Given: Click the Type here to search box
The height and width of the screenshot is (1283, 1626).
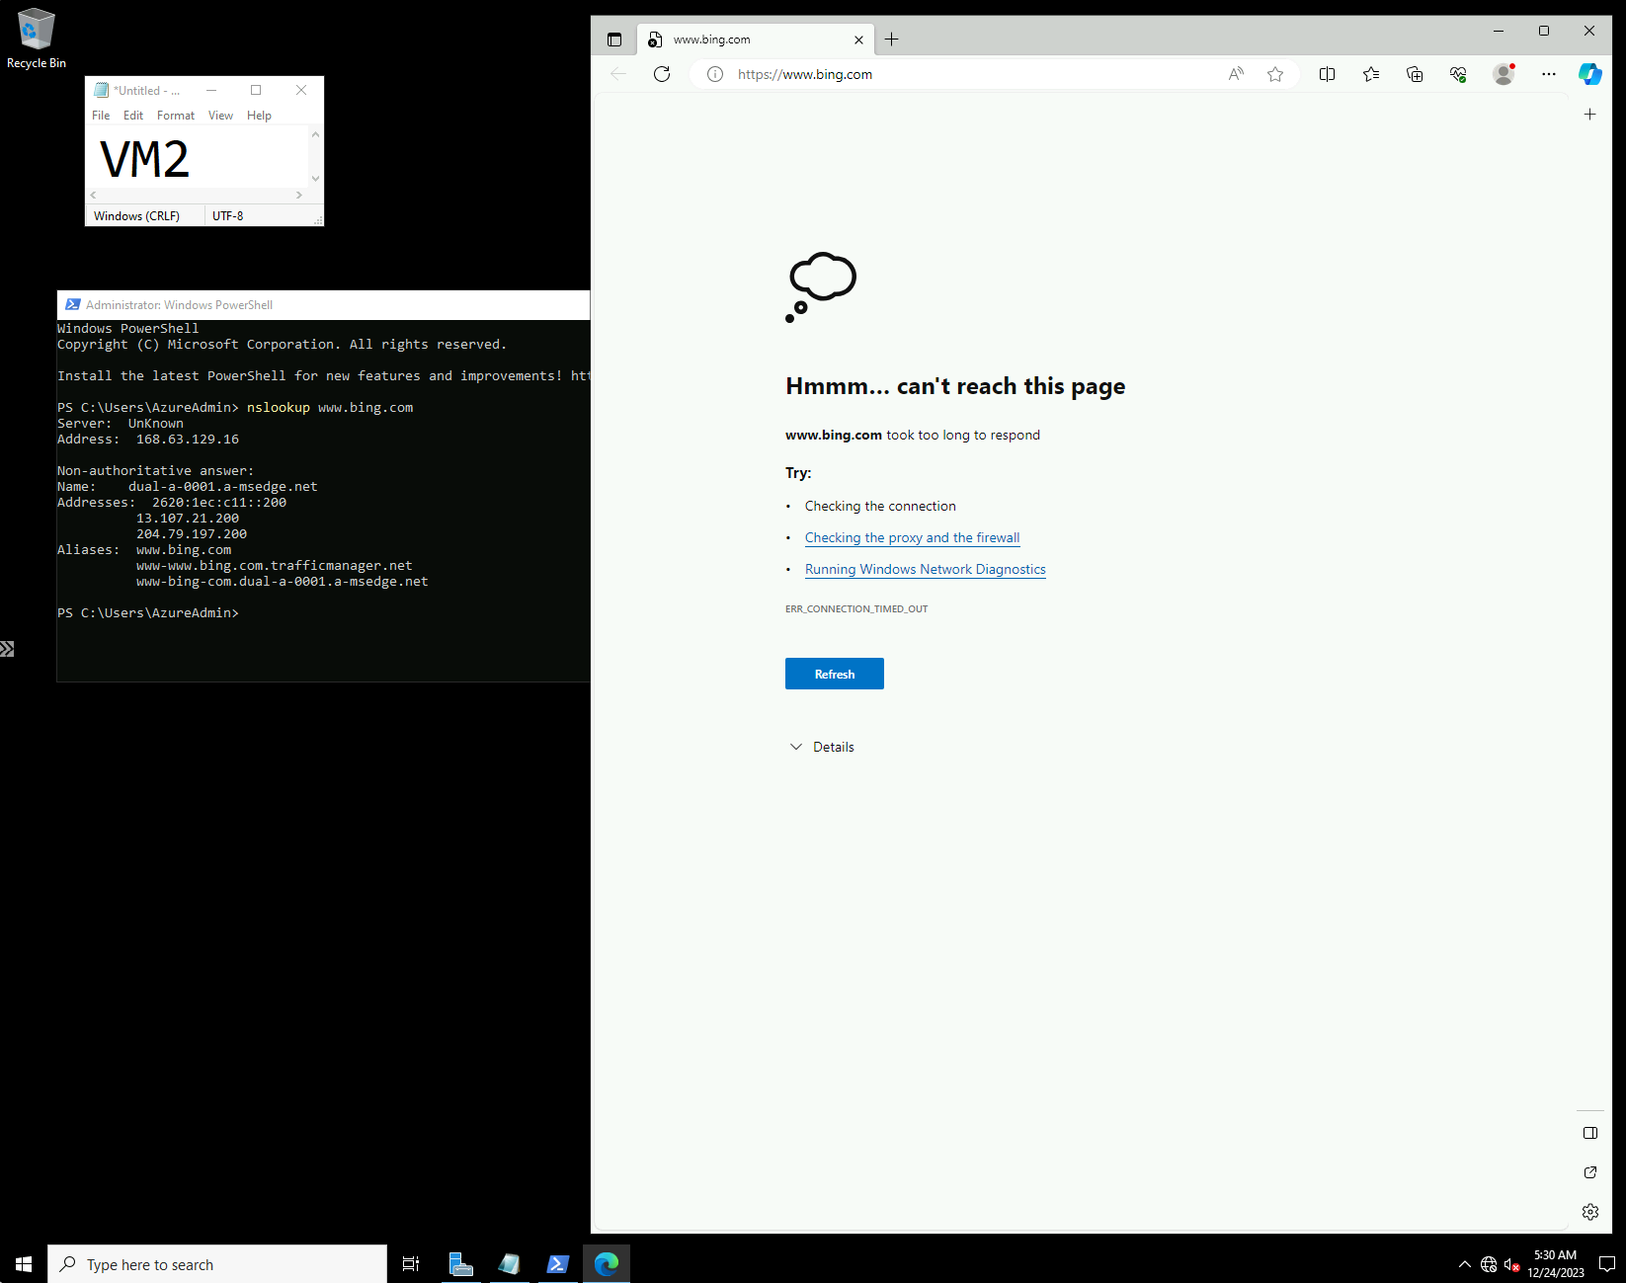Looking at the screenshot, I should click(x=217, y=1264).
